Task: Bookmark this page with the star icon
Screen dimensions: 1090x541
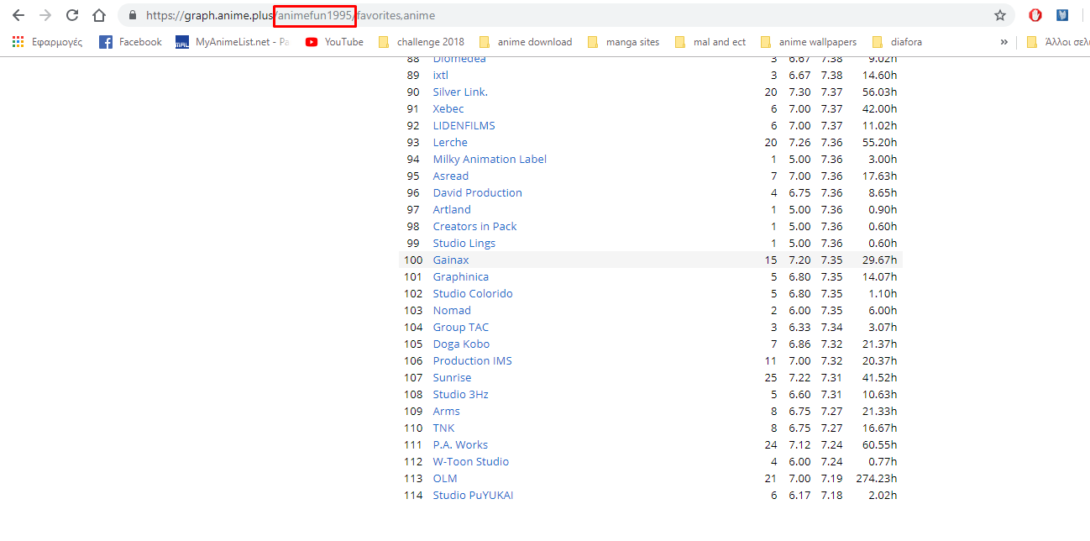Action: (999, 15)
